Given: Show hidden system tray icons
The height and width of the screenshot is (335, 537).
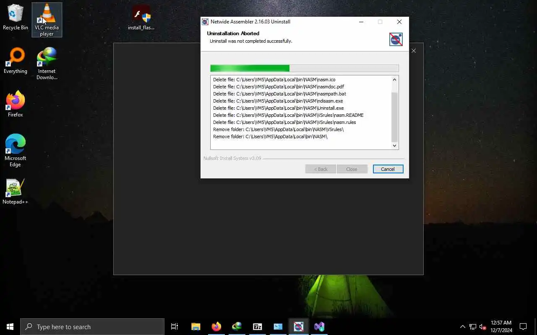Looking at the screenshot, I should (x=462, y=327).
